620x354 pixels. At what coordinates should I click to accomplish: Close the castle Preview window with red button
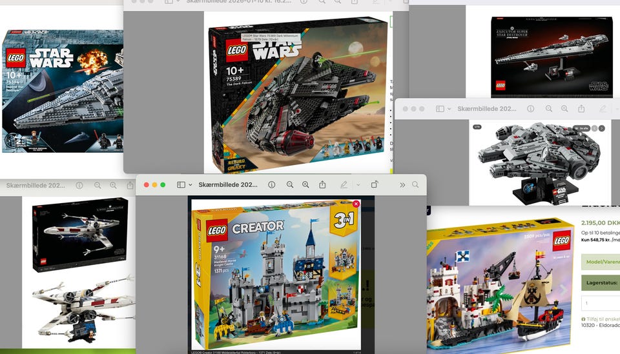[147, 184]
